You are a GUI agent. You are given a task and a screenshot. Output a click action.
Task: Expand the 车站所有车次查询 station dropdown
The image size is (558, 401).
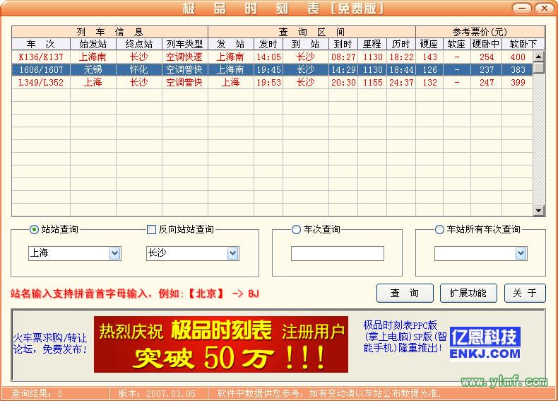point(521,253)
